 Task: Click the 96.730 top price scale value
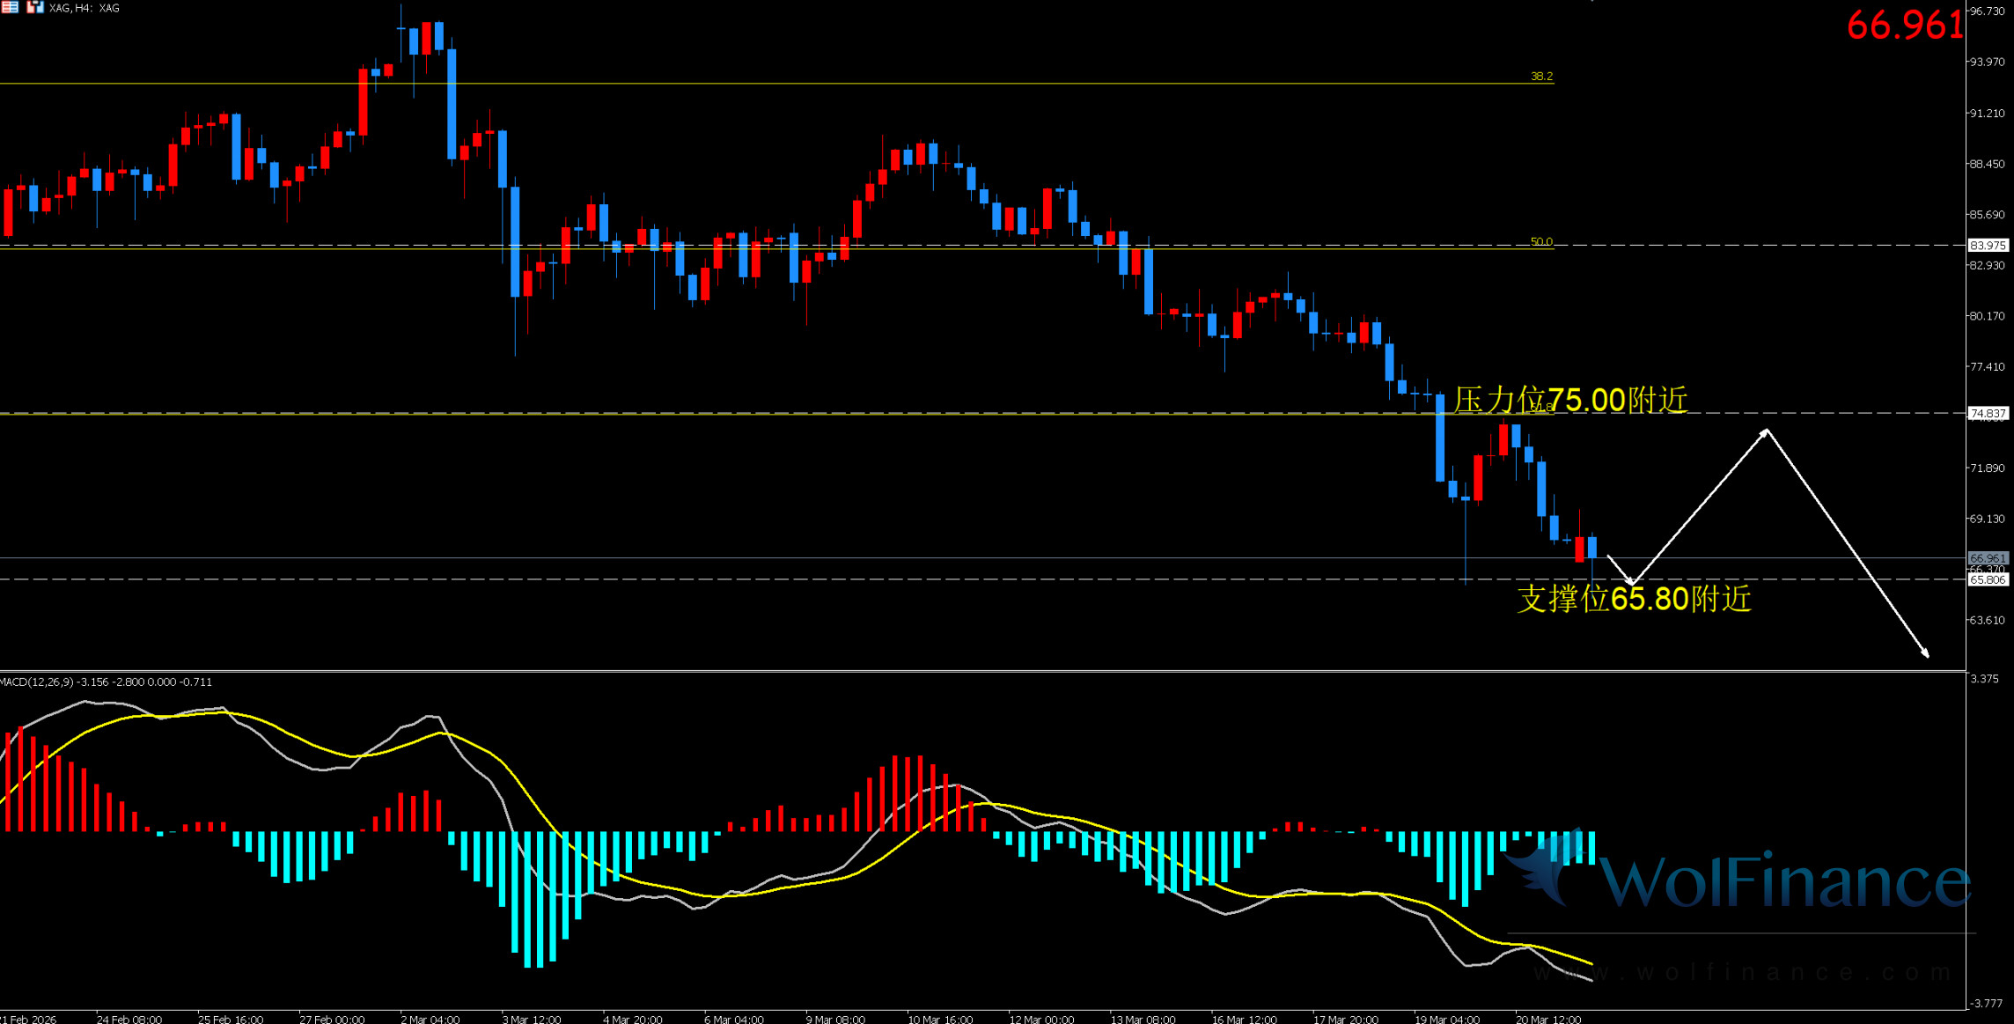[1987, 11]
